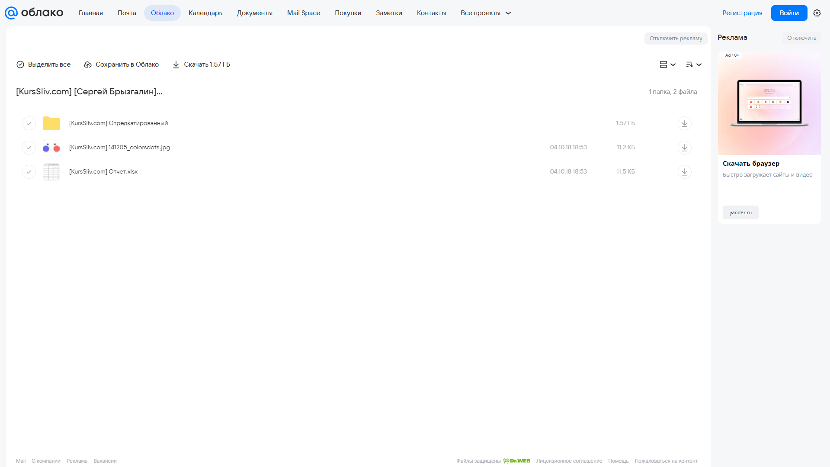Open the view mode dropdown
This screenshot has height=467, width=830.
pos(667,64)
